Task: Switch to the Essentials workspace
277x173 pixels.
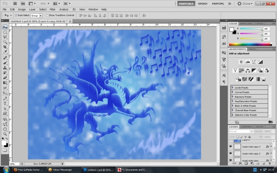Action: [186, 4]
